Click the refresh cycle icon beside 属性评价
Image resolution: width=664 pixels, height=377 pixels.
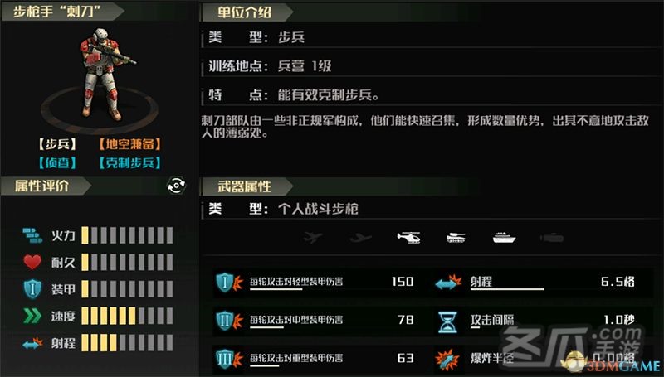coord(176,186)
